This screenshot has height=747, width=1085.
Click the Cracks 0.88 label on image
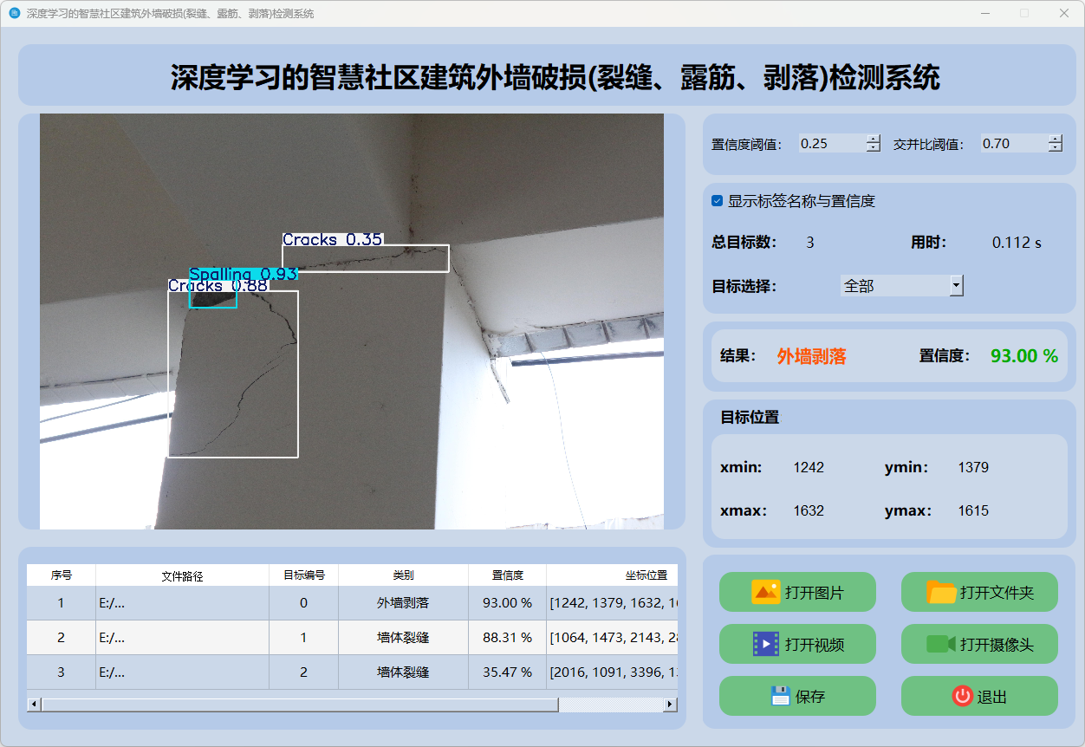tap(218, 285)
